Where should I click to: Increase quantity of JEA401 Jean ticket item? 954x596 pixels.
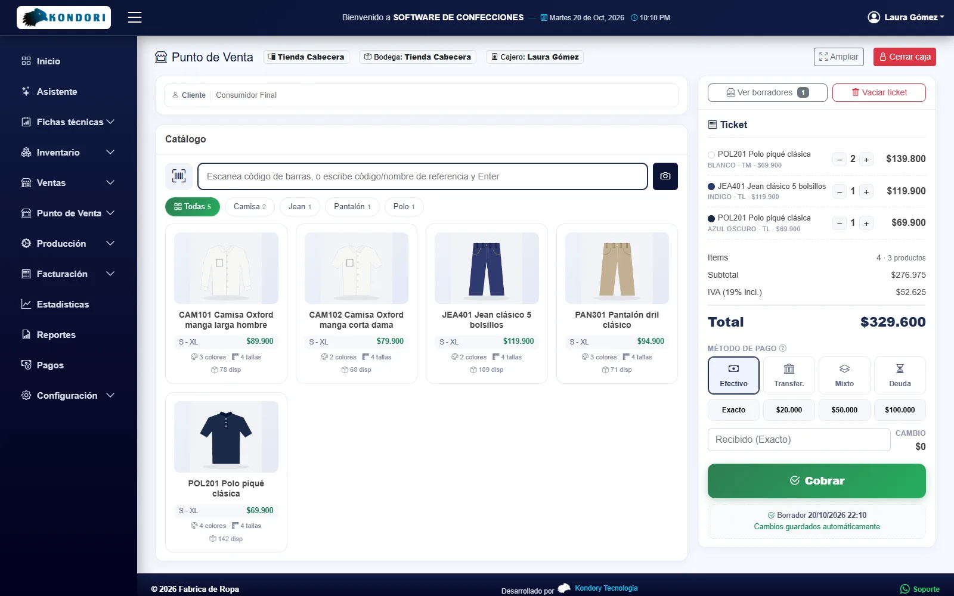pos(866,191)
